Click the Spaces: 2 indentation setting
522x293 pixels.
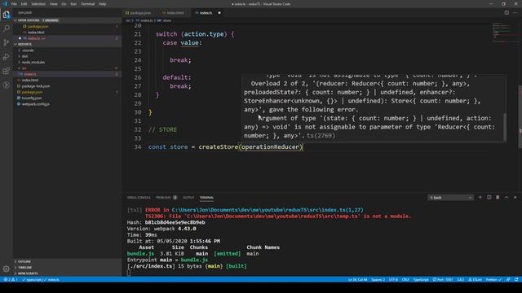coord(378,280)
